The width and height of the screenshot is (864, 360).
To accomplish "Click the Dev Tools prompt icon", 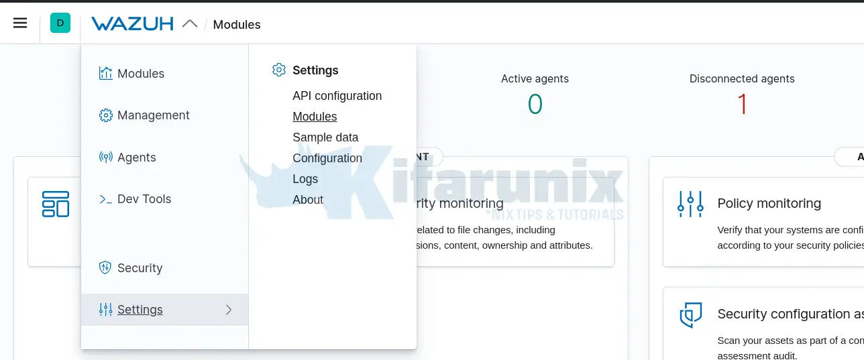I will 105,199.
